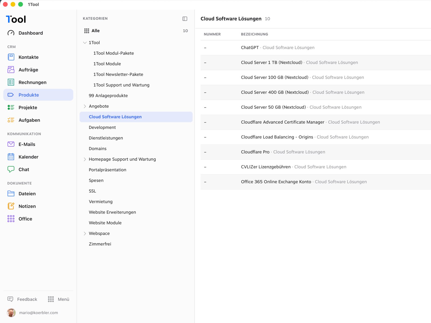Open Cloudflare Load Balancing - Origins
The height and width of the screenshot is (323, 431).
(x=315, y=137)
